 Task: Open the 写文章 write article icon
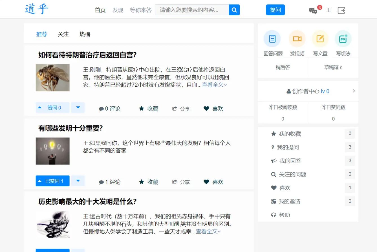point(320,39)
